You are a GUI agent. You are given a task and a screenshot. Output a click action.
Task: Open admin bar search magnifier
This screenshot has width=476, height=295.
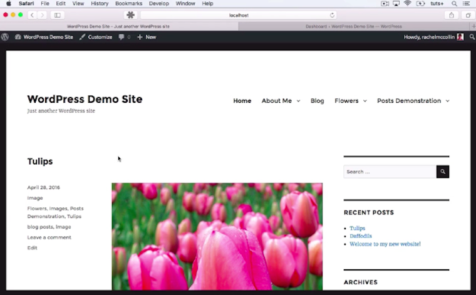coord(472,37)
